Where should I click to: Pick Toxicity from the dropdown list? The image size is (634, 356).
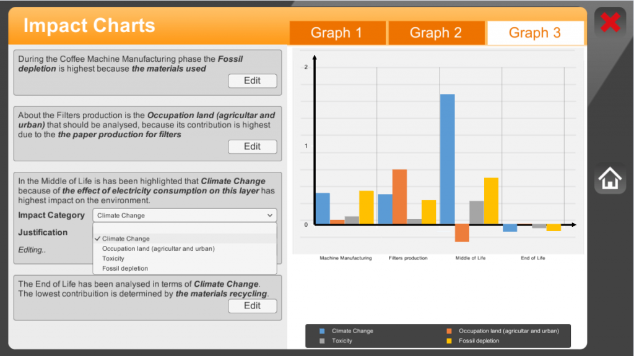coord(113,258)
